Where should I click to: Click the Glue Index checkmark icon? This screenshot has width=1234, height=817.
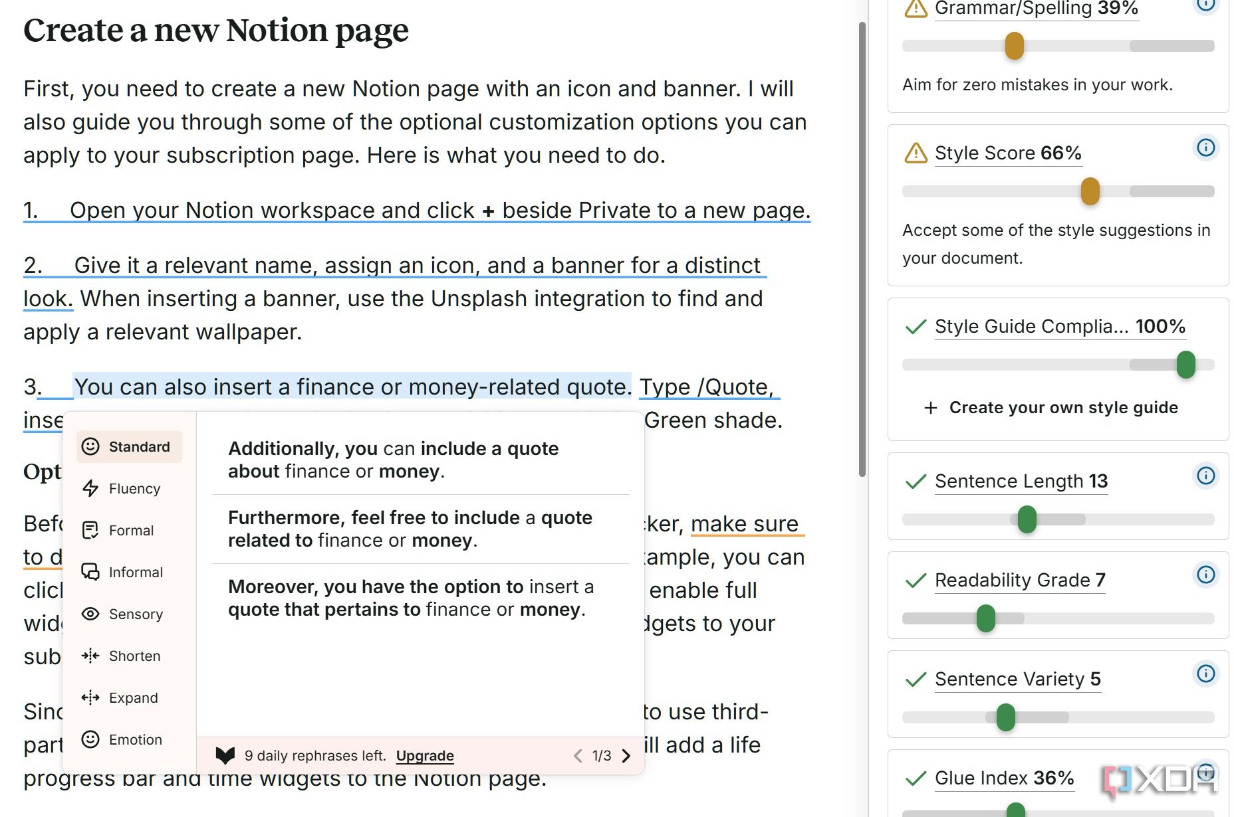coord(916,778)
